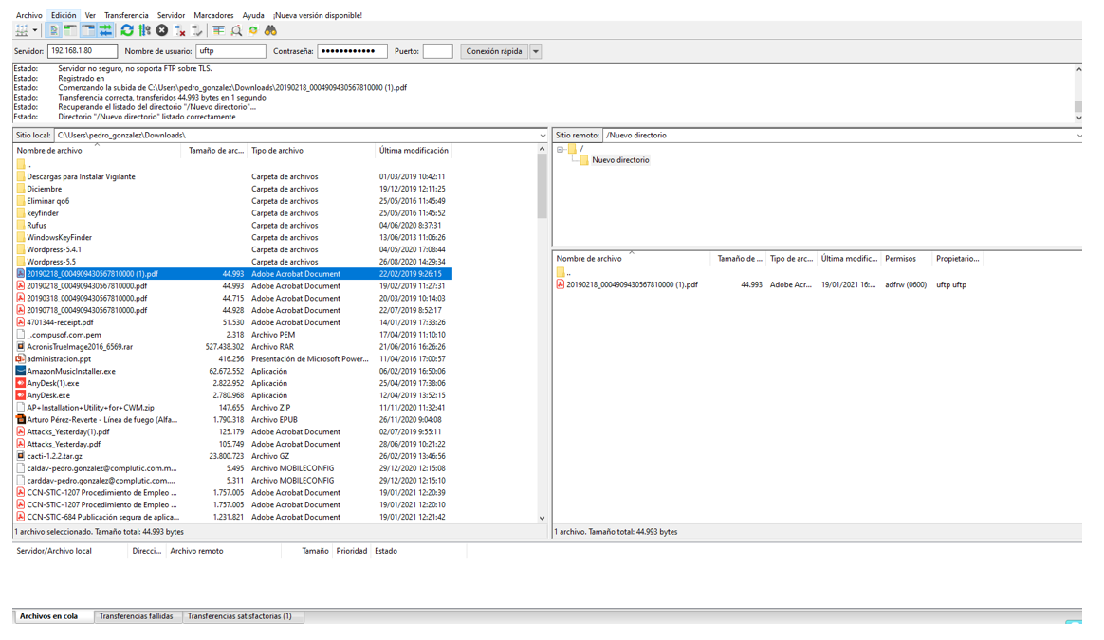Sort local files by Tipo de archivo column
The width and height of the screenshot is (1104, 640).
(x=277, y=151)
